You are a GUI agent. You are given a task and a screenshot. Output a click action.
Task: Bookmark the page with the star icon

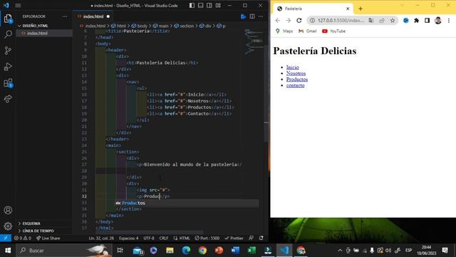click(x=393, y=21)
